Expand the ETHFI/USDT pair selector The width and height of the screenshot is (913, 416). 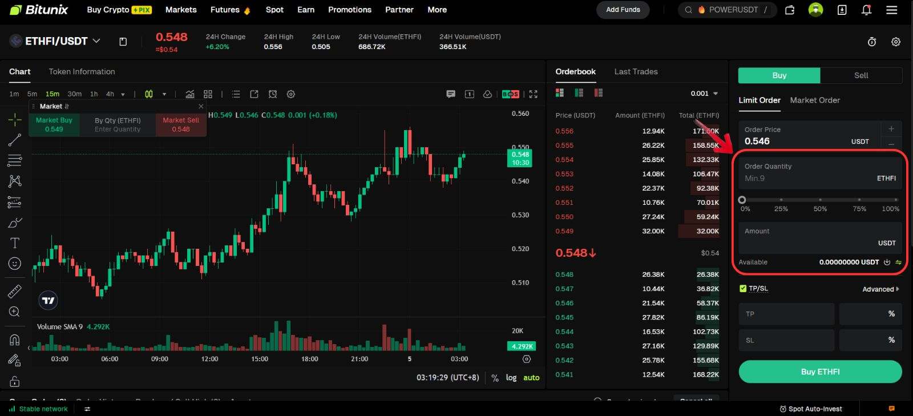coord(96,41)
